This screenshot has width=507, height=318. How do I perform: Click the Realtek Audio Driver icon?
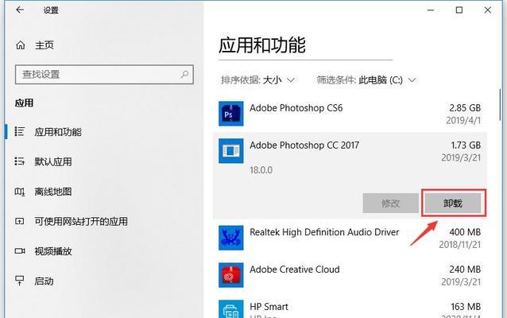tap(231, 238)
